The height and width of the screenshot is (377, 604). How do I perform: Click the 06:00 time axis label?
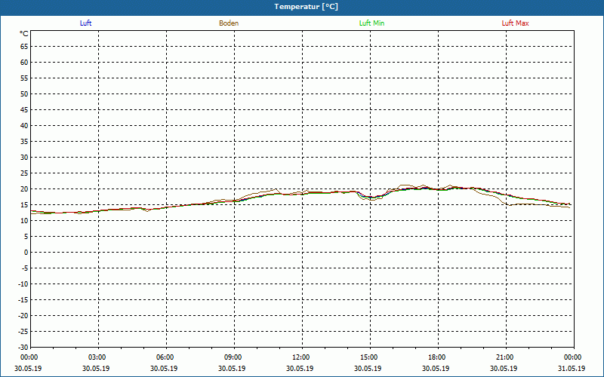coord(165,357)
